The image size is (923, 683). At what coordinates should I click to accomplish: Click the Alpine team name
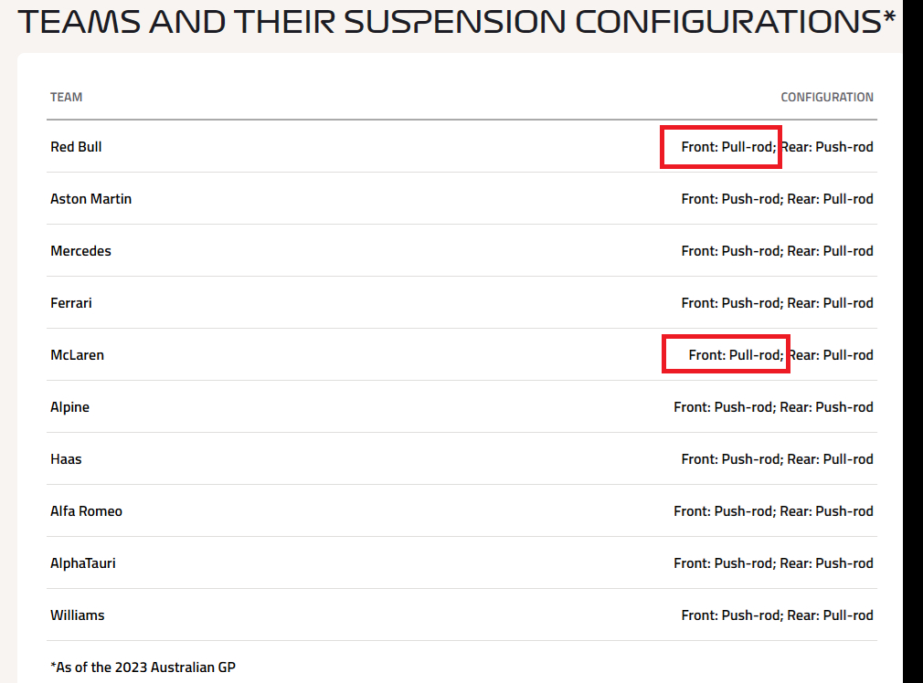(x=69, y=406)
